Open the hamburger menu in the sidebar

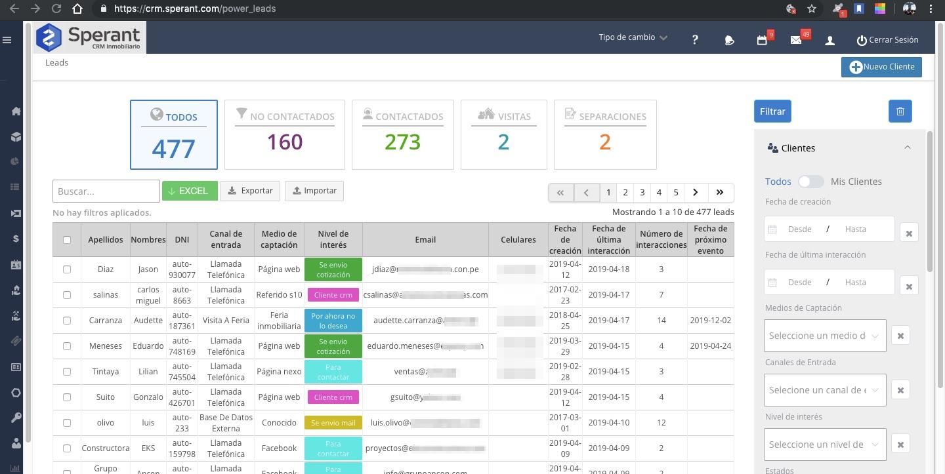7,40
